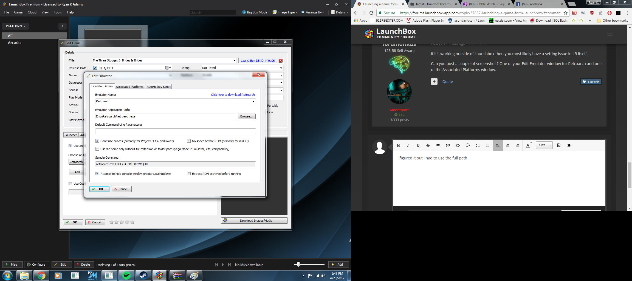Viewport: 632px width, 281px height.
Task: Open the Windows Start menu
Action: (7, 276)
